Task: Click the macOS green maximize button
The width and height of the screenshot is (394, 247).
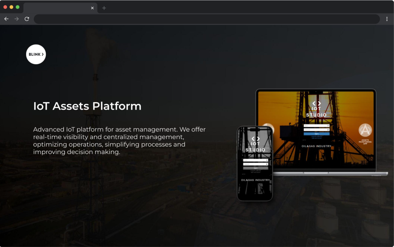Action: [17, 7]
